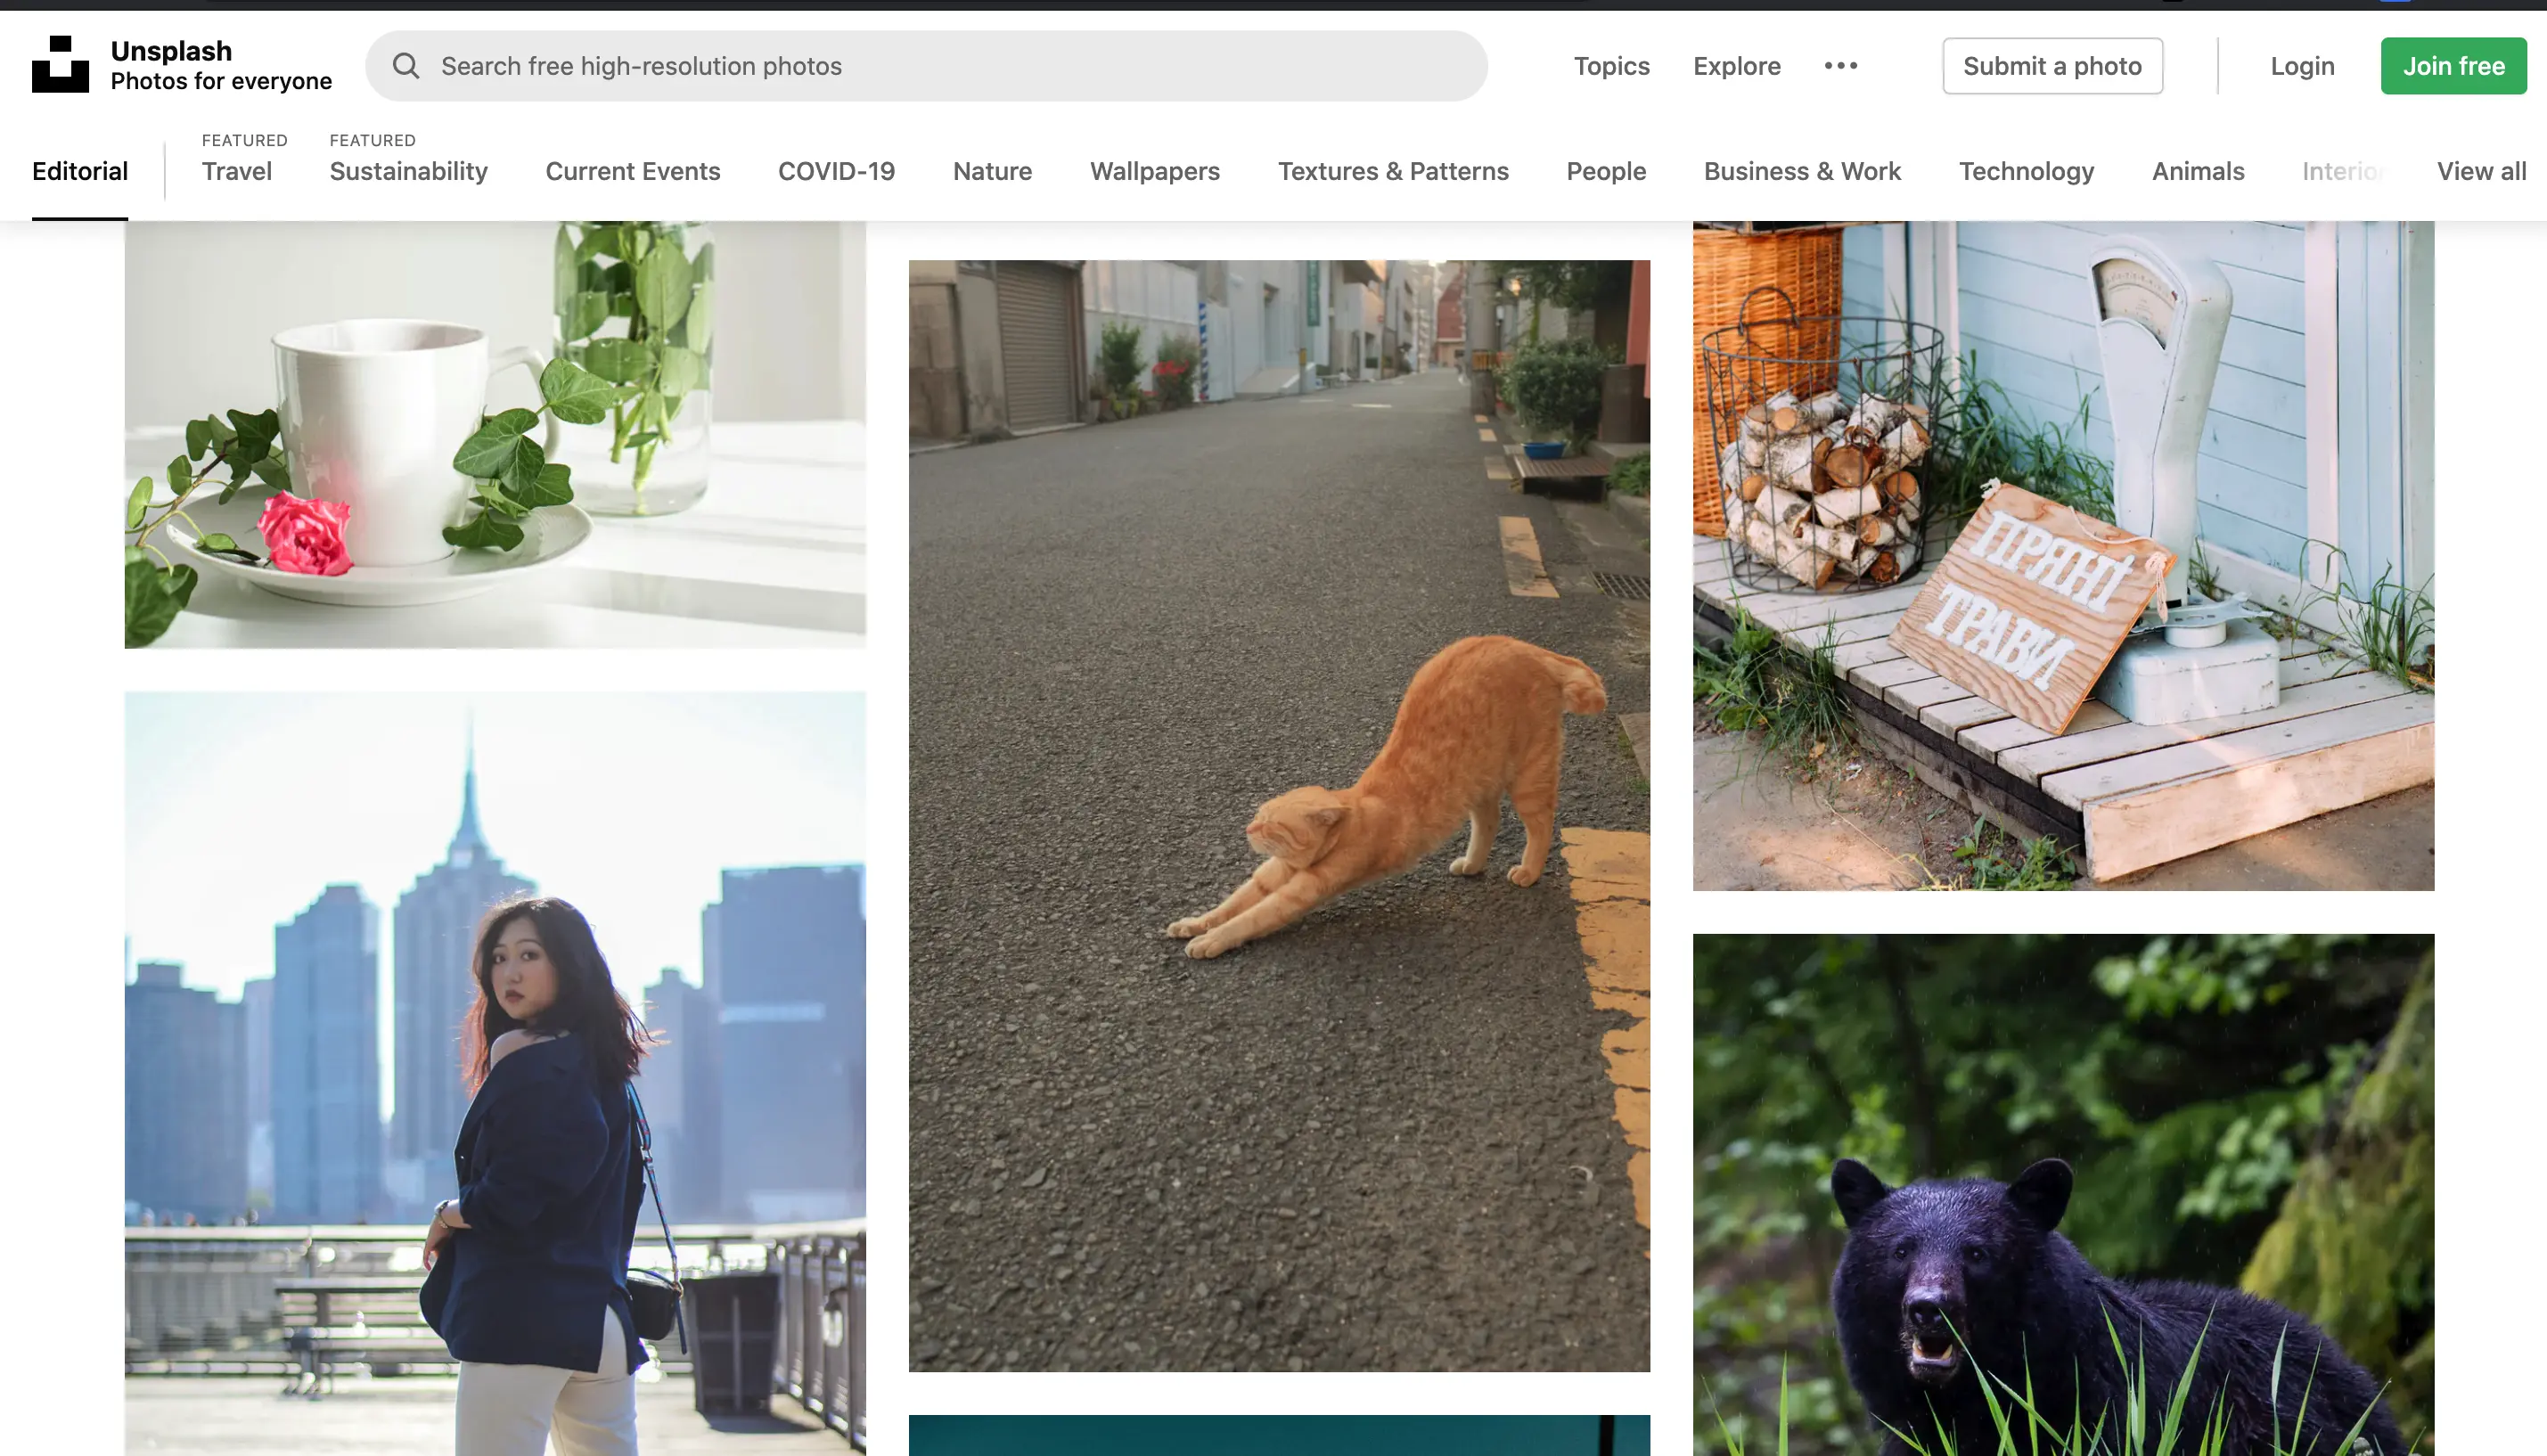The image size is (2547, 1456).
Task: Open the Topics menu
Action: [1611, 66]
